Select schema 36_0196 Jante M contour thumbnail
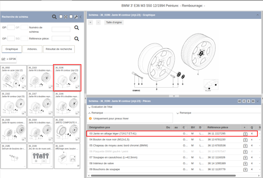Viewport: 263px width, 178px height. click(67, 78)
